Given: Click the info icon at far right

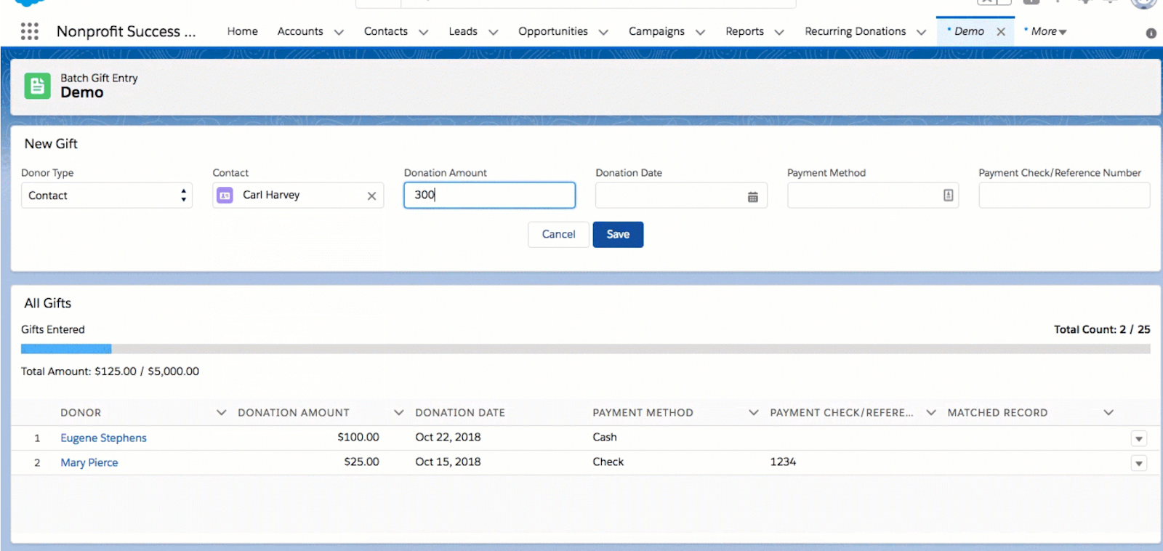Looking at the screenshot, I should (x=1151, y=33).
